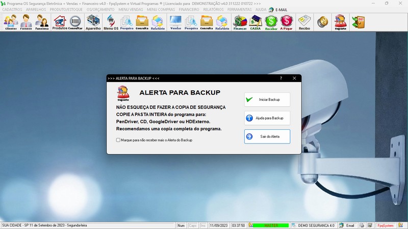The width and height of the screenshot is (408, 229).
Task: Click Pesquisa icon next to Vendas
Action: coord(191,22)
